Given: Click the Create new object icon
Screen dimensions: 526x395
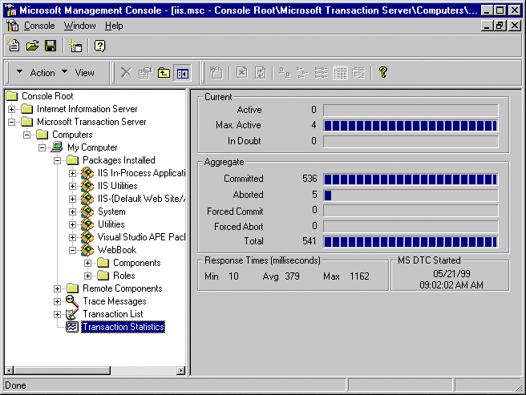Looking at the screenshot, I should pyautogui.click(x=216, y=72).
